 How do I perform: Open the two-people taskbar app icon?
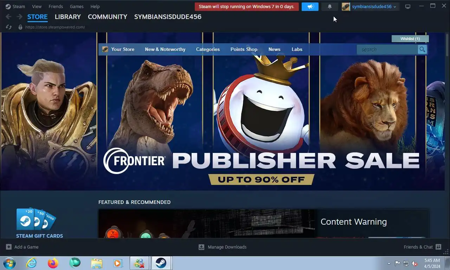click(x=140, y=263)
